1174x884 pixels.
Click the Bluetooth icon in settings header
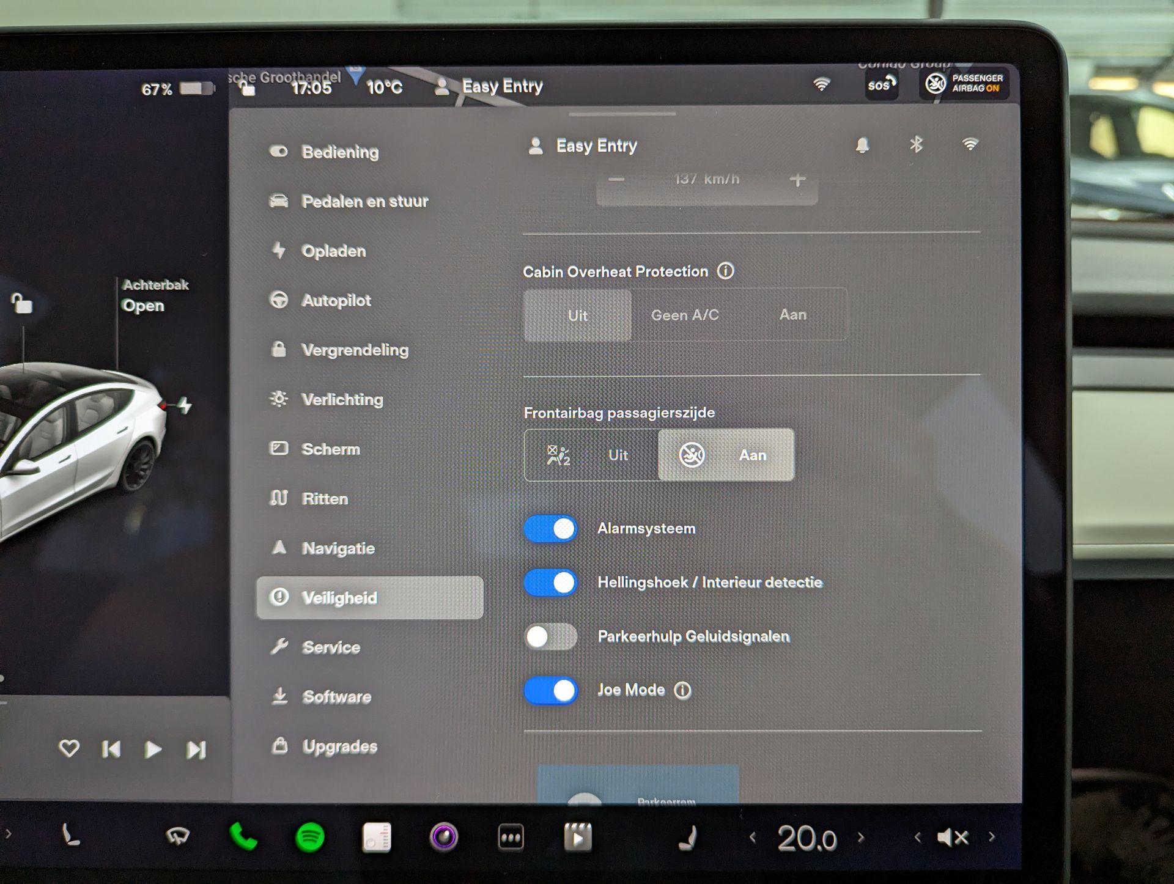coord(915,144)
